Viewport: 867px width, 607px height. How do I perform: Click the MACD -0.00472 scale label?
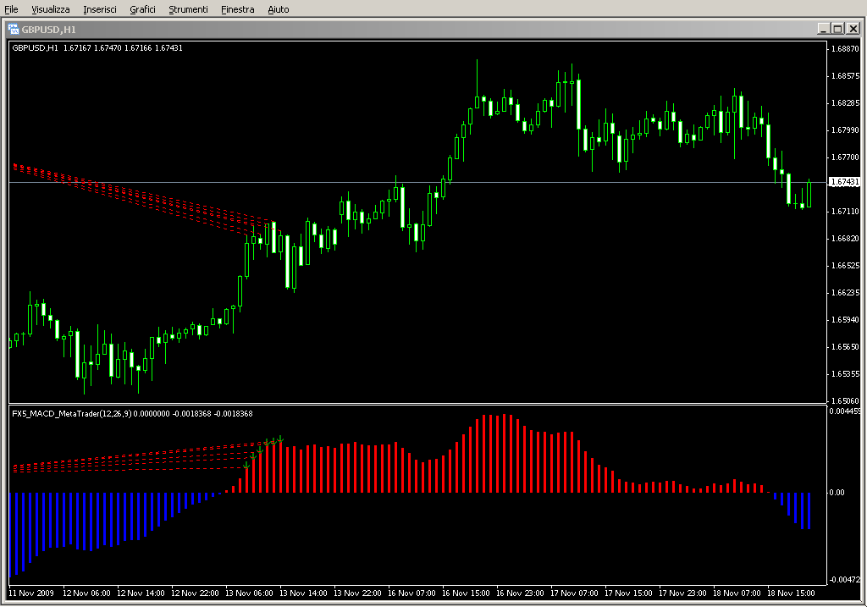[844, 579]
